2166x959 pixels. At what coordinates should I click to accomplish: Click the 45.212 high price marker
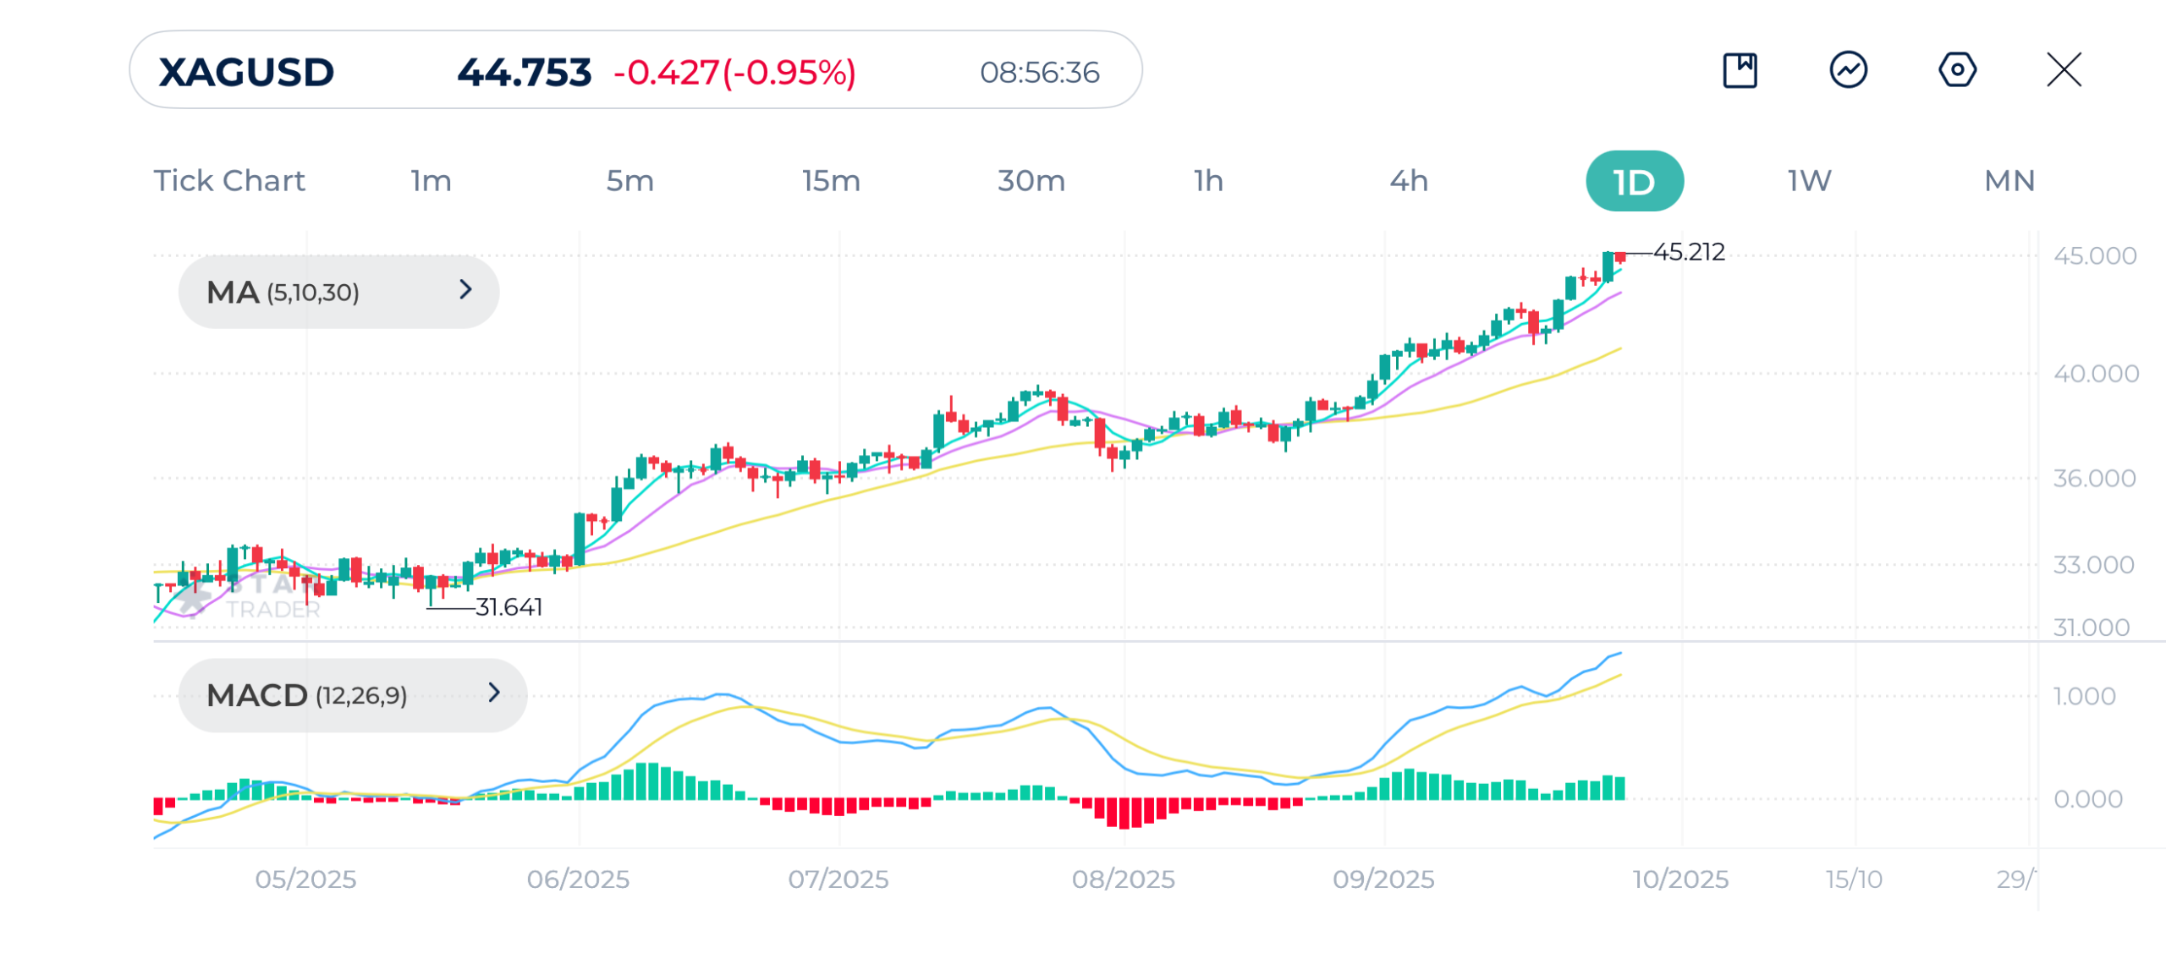[1688, 252]
